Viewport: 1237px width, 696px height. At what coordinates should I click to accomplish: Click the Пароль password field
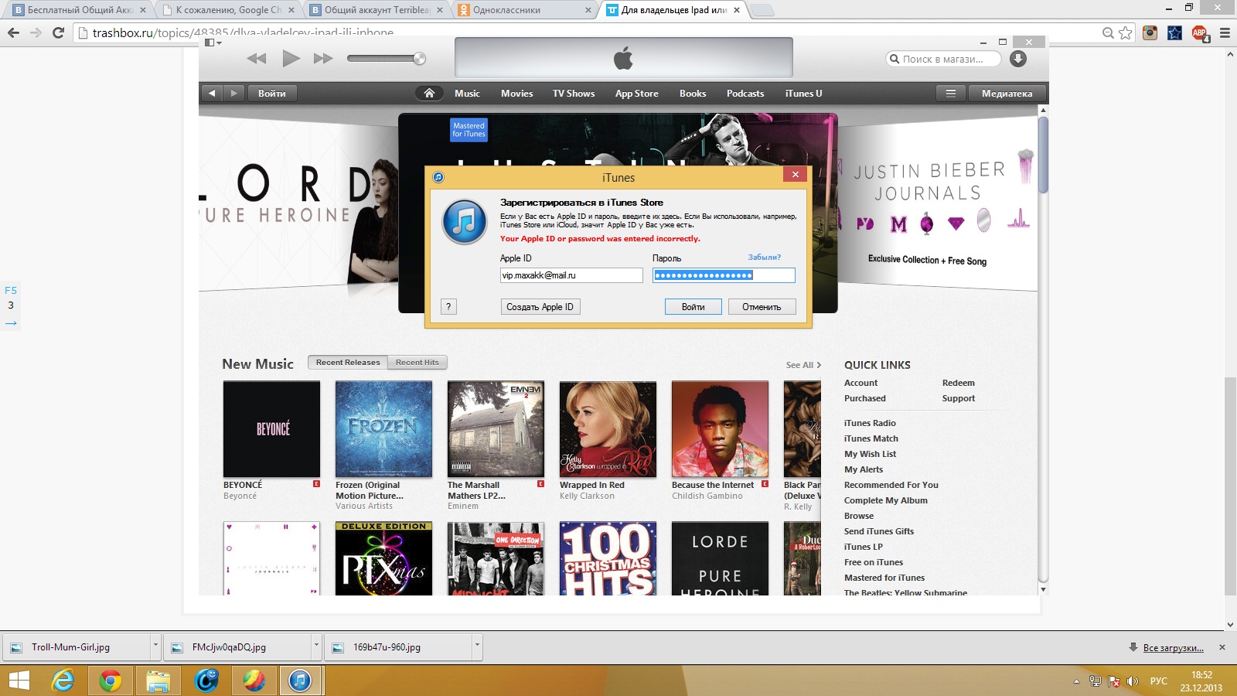(724, 275)
